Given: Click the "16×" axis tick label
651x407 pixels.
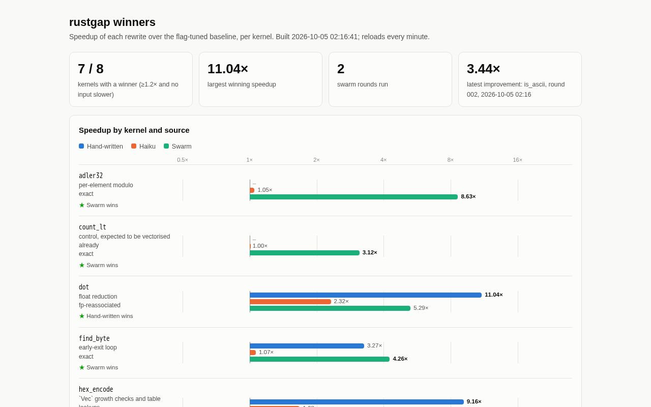Looking at the screenshot, I should pyautogui.click(x=518, y=160).
